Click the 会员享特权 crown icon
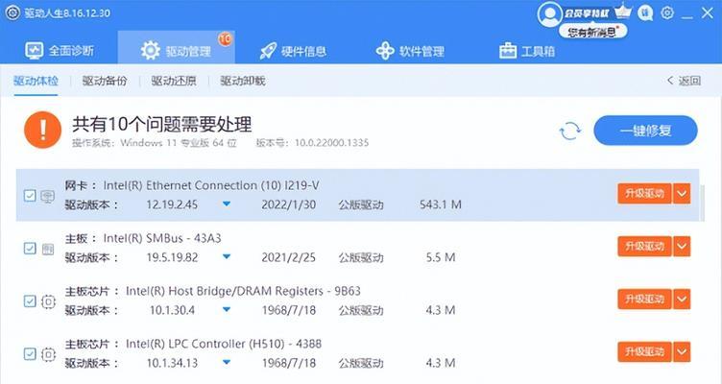This screenshot has height=384, width=722. click(x=622, y=12)
